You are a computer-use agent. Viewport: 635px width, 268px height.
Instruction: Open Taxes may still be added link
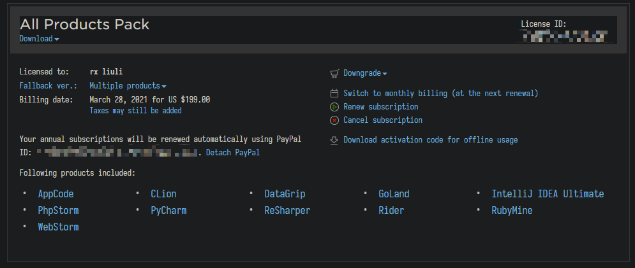coord(135,110)
